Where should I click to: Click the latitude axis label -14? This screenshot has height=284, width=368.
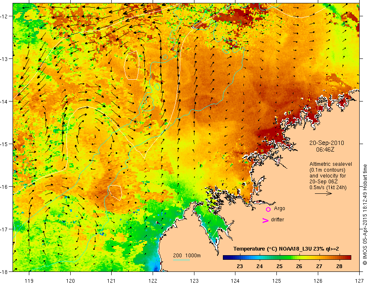[5, 101]
